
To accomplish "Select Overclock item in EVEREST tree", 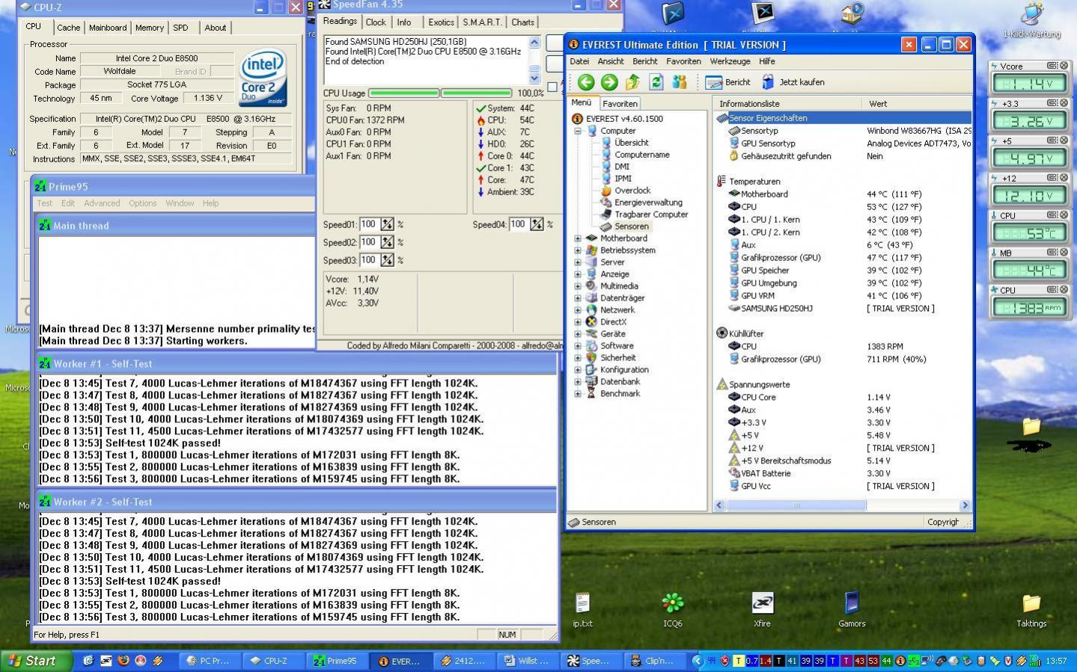I will 632,191.
